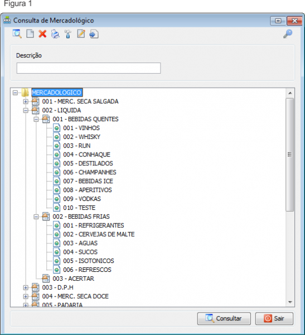The image size is (305, 335).
Task: Click the Consultar button
Action: 224,319
